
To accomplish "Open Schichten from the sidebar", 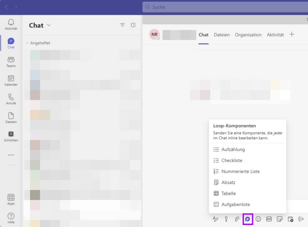I will (x=11, y=135).
